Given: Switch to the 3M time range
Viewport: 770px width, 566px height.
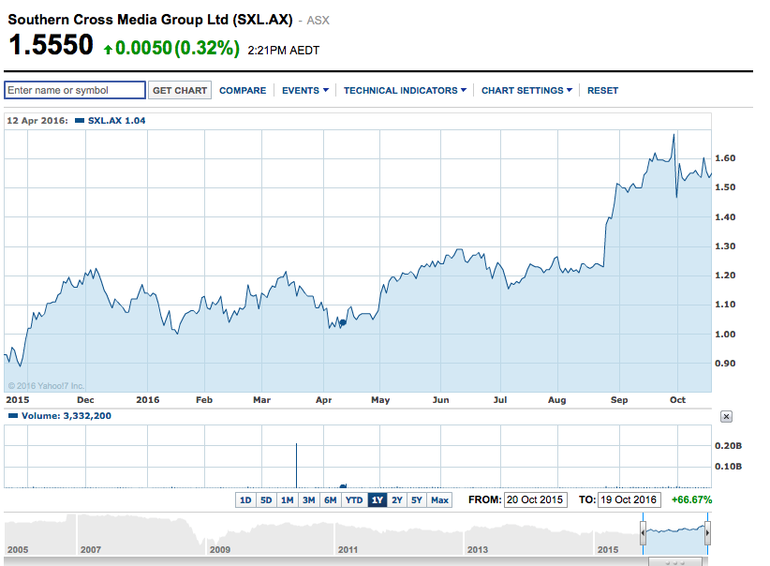Looking at the screenshot, I should [308, 500].
